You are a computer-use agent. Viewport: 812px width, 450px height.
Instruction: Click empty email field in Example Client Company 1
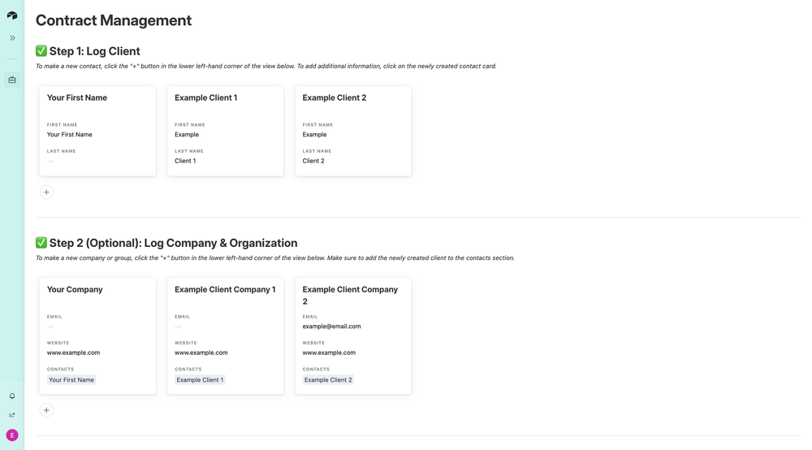coord(178,327)
